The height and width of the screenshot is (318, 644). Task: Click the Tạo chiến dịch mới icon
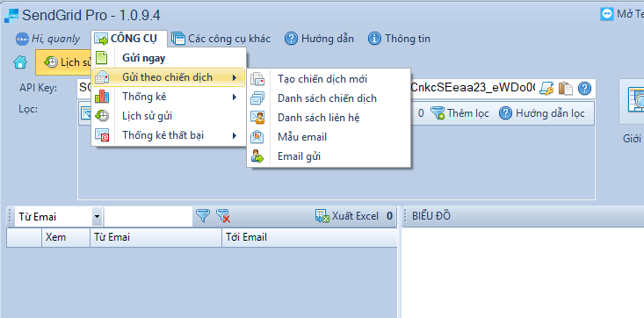257,79
